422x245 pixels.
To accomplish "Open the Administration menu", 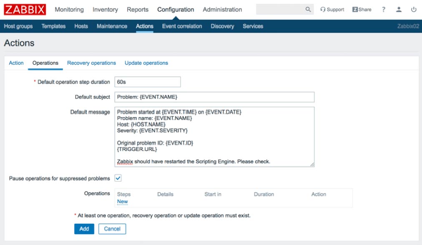I will [222, 10].
